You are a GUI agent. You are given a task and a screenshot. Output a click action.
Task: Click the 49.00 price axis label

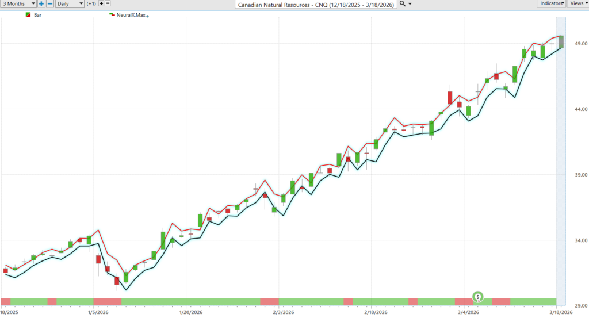[581, 44]
